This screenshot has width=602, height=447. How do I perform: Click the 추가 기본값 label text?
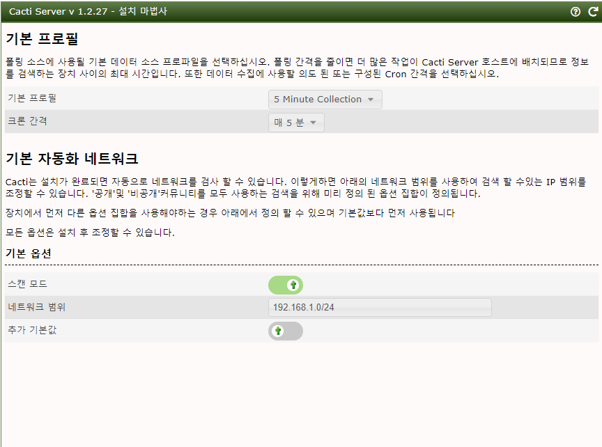click(32, 330)
